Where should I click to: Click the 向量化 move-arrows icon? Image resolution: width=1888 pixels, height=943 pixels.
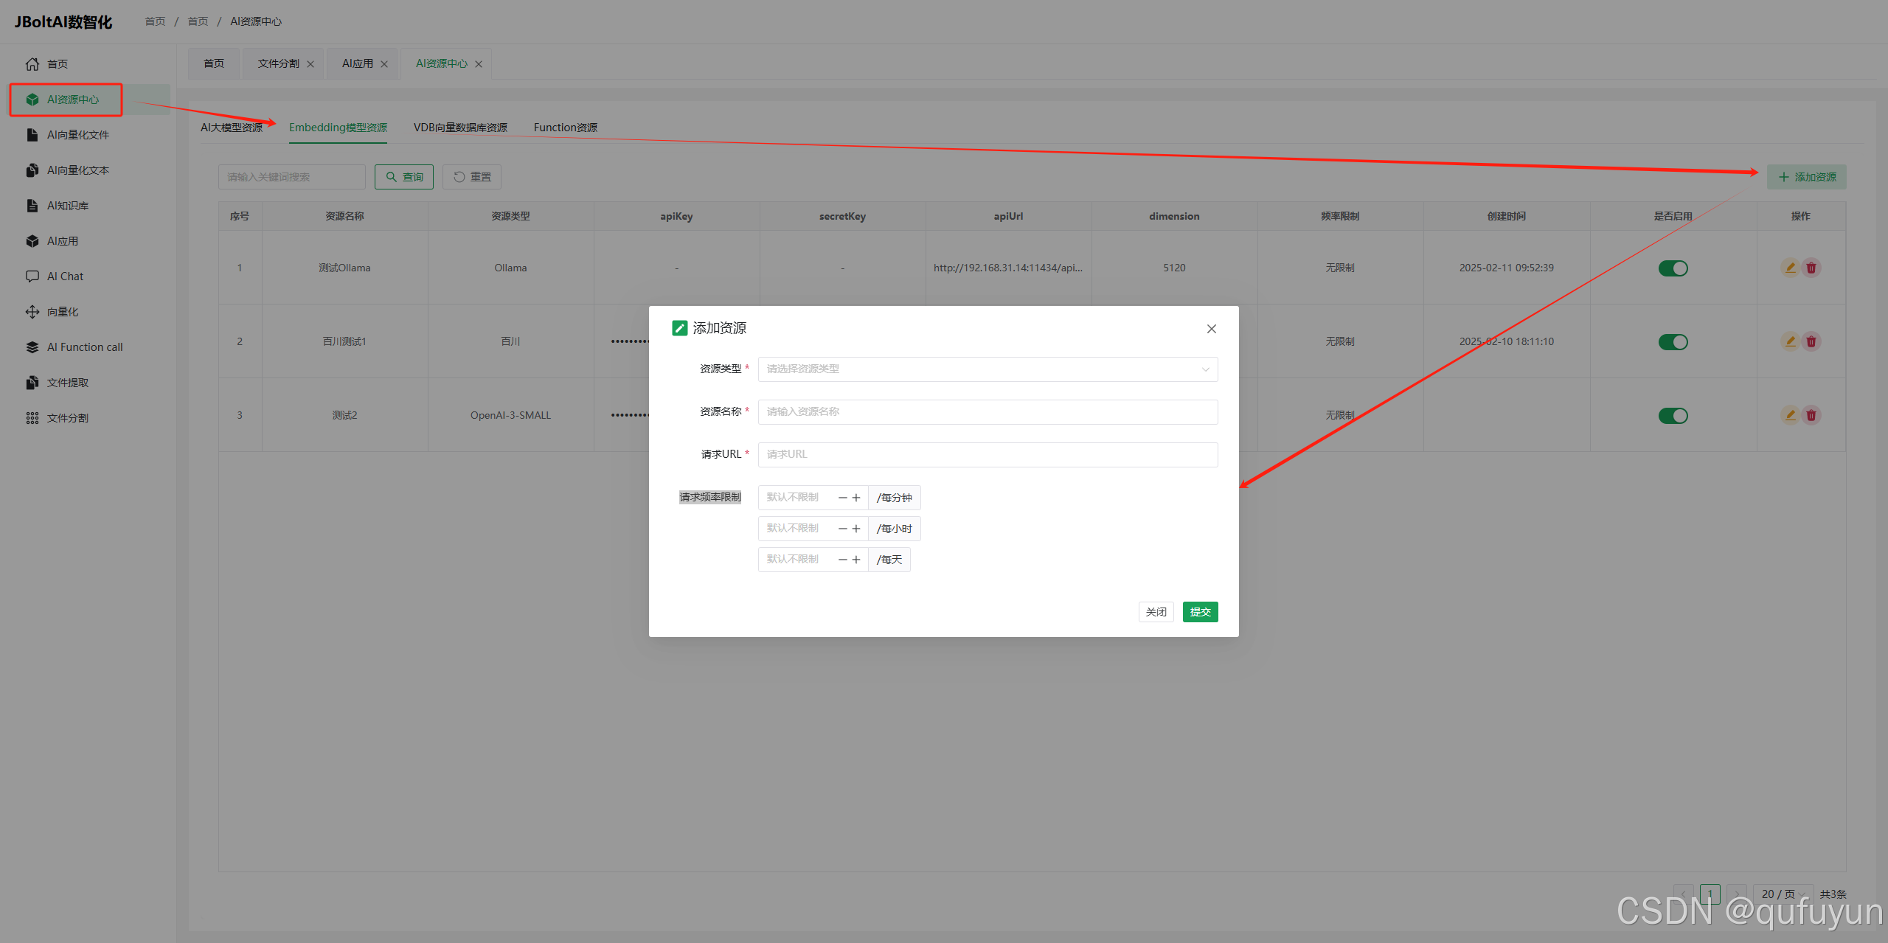[32, 312]
